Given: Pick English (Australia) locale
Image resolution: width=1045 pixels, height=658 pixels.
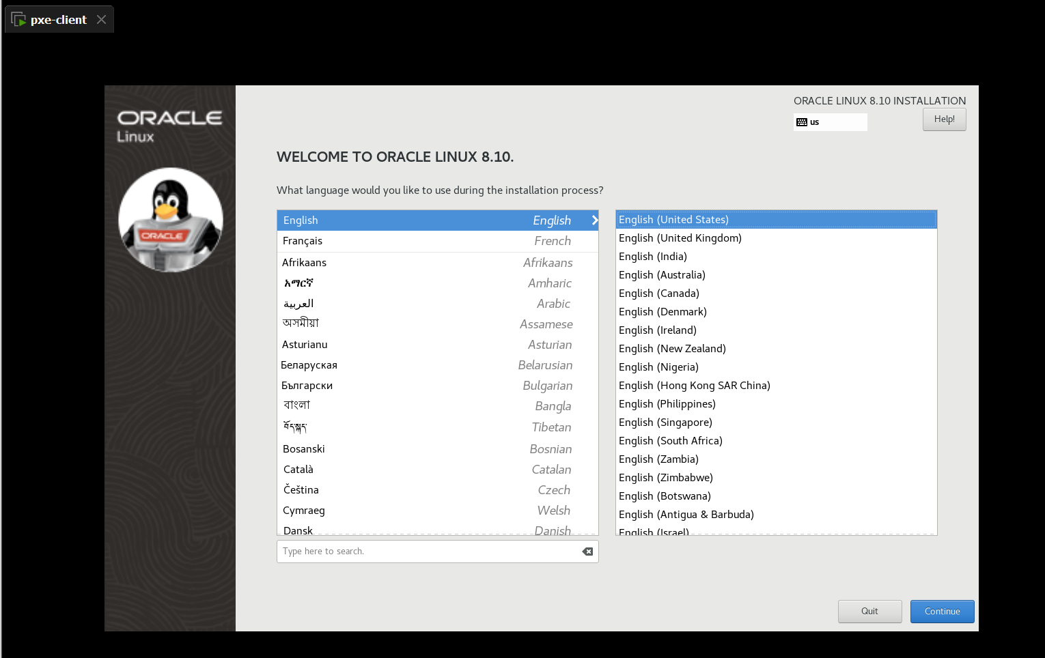Looking at the screenshot, I should (x=777, y=275).
